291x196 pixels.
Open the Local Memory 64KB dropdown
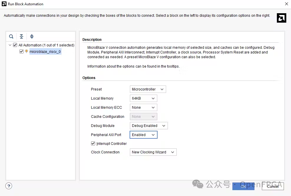pos(143,98)
